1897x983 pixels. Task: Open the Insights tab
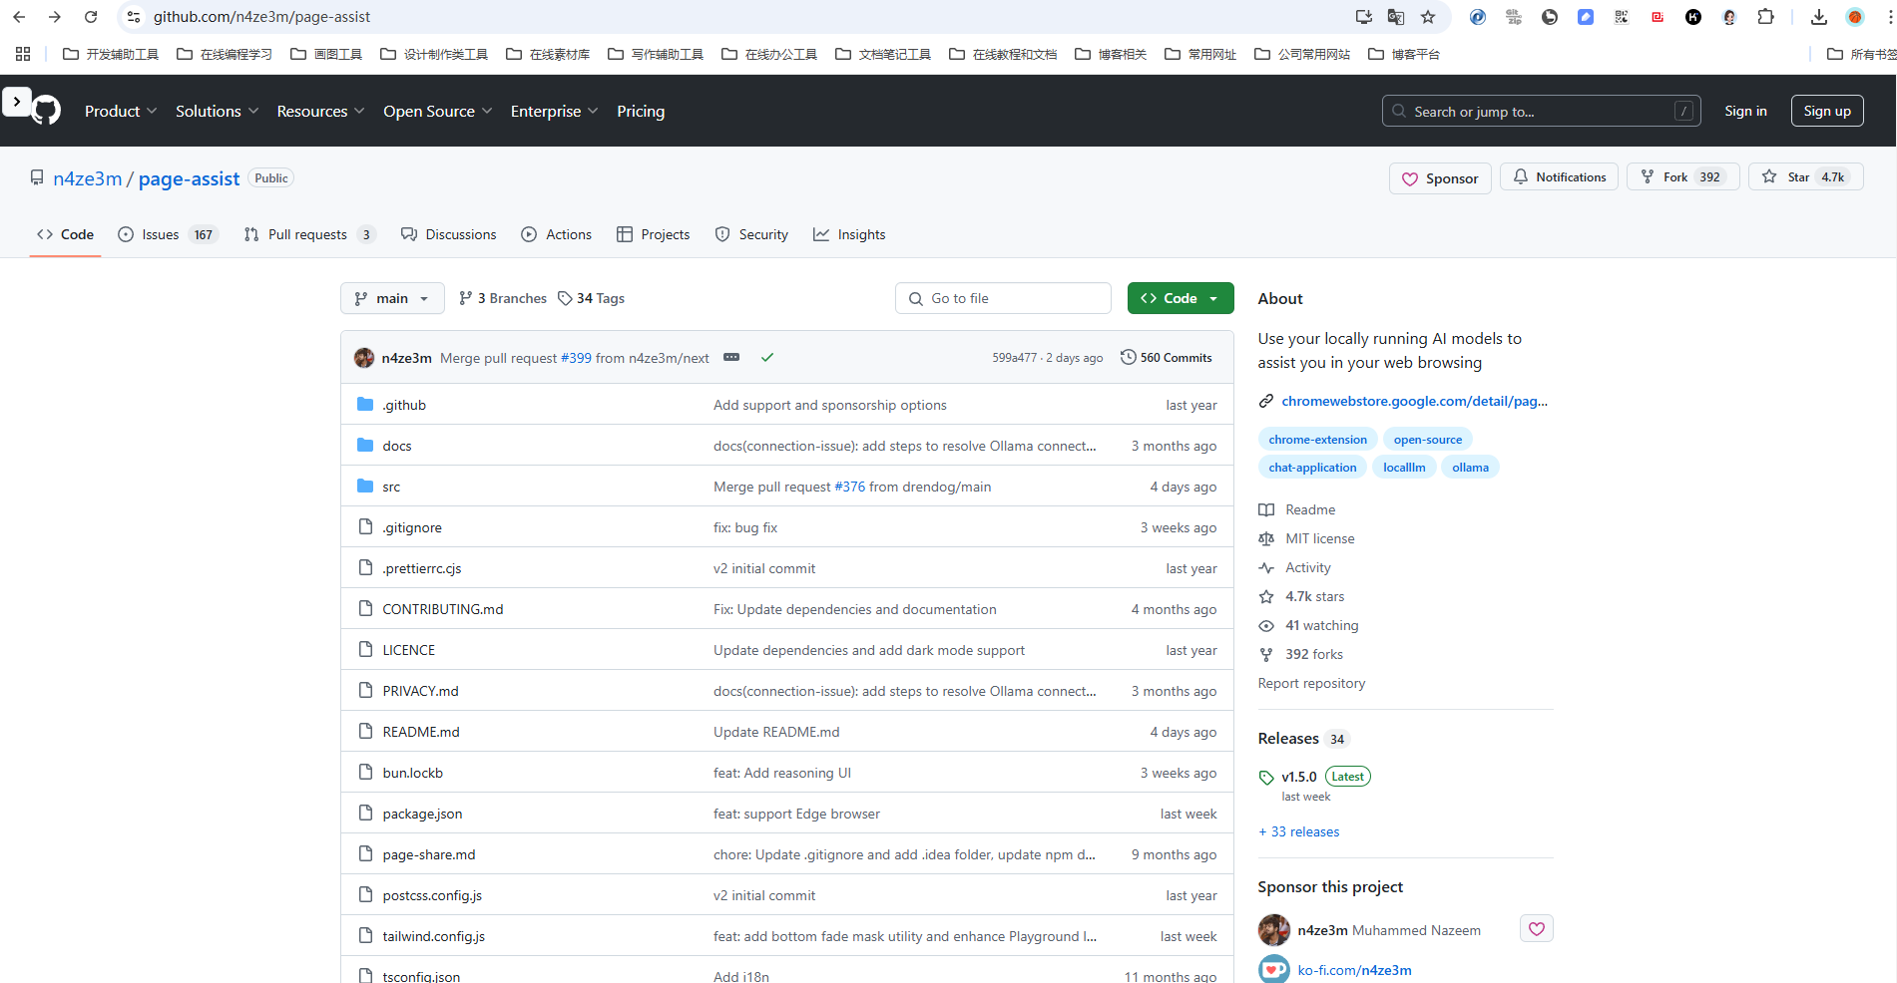[849, 234]
